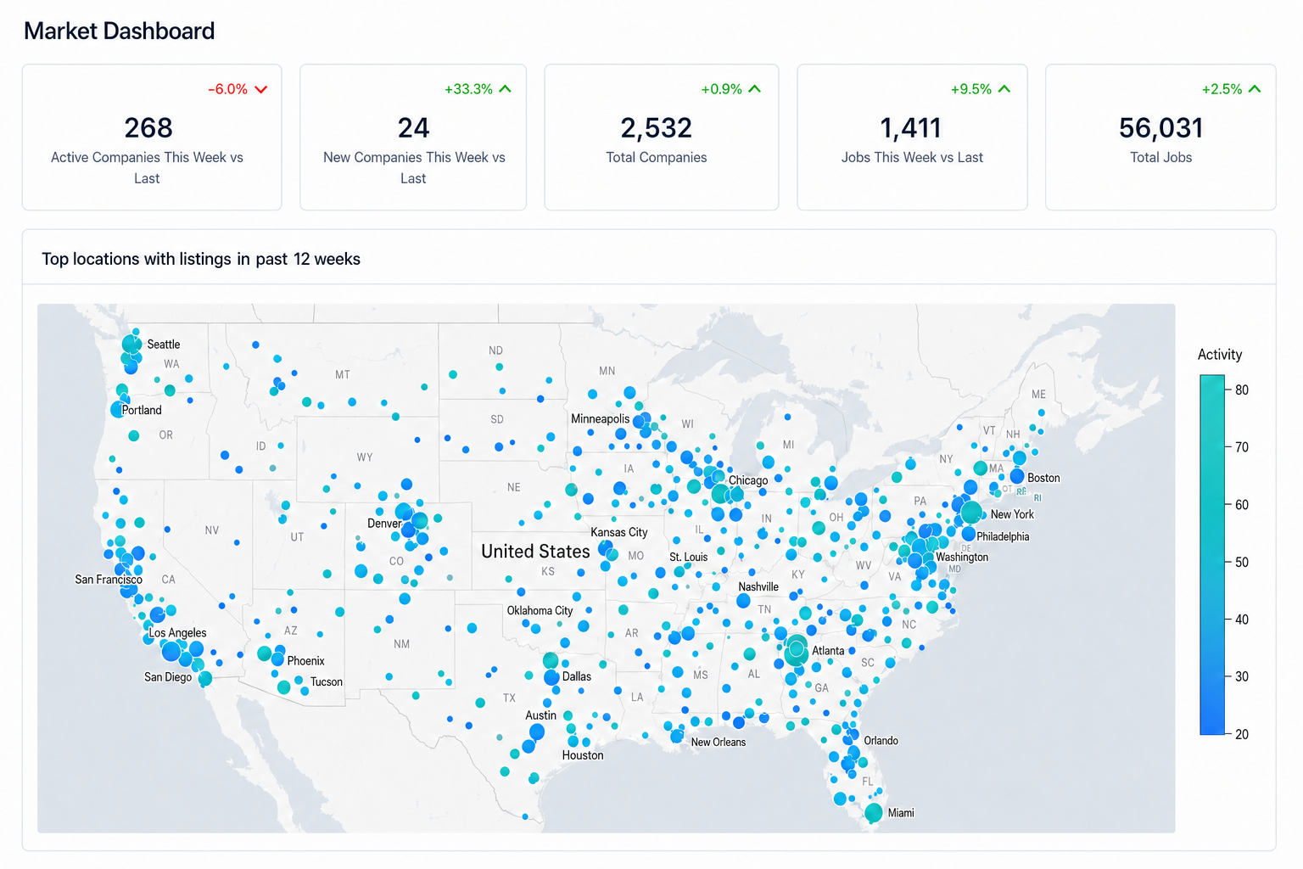Click the Tucson map label
The width and height of the screenshot is (1303, 869).
[x=327, y=682]
